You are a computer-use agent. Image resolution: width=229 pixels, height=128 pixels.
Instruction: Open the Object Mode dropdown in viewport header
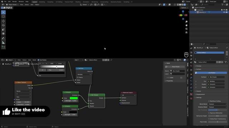tap(12, 5)
